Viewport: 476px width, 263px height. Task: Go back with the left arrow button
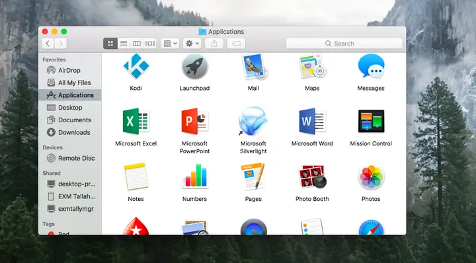pyautogui.click(x=48, y=44)
